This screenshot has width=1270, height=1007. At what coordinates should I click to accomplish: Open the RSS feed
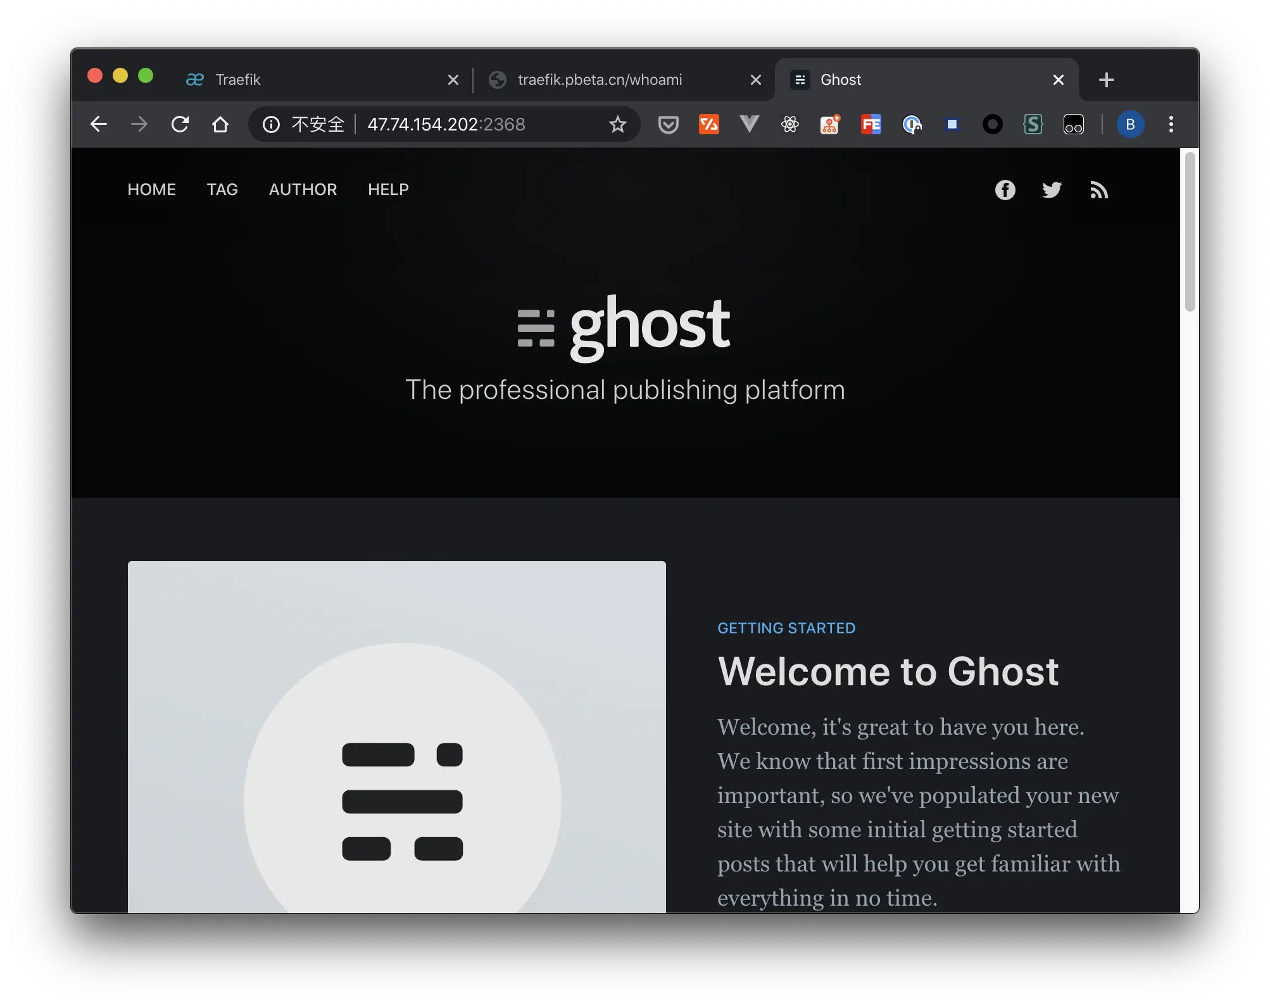tap(1100, 189)
